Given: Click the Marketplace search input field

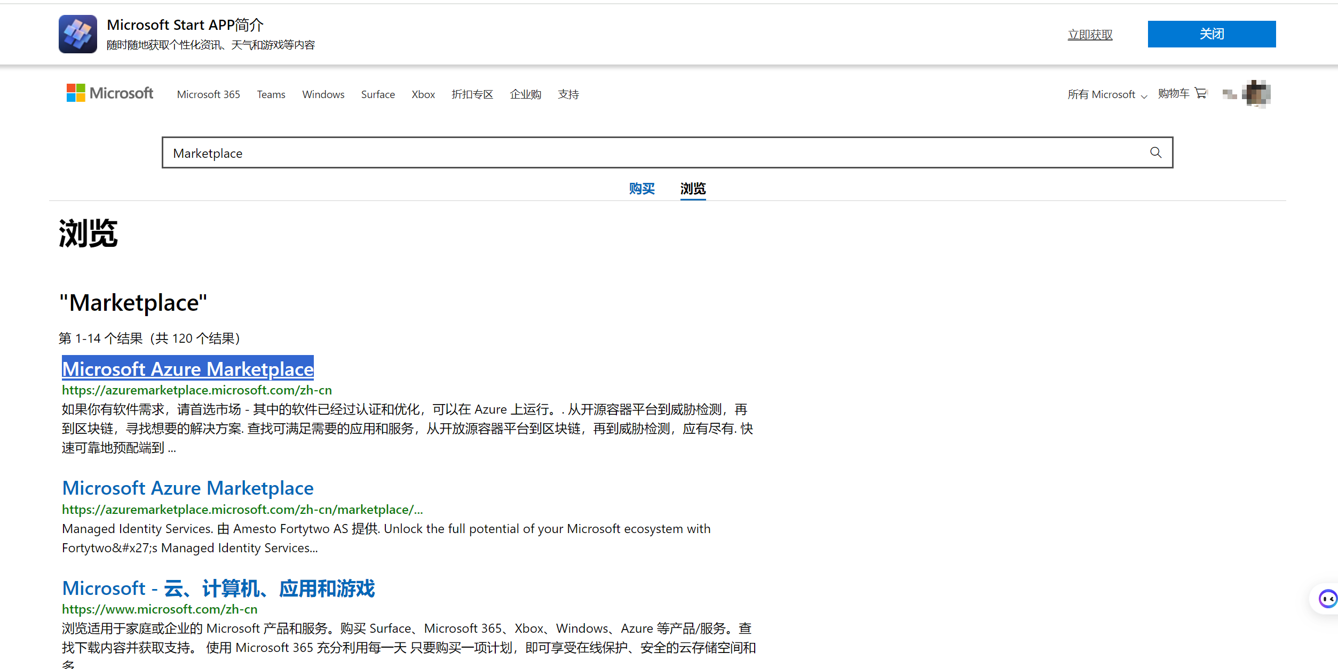Looking at the screenshot, I should 640,153.
